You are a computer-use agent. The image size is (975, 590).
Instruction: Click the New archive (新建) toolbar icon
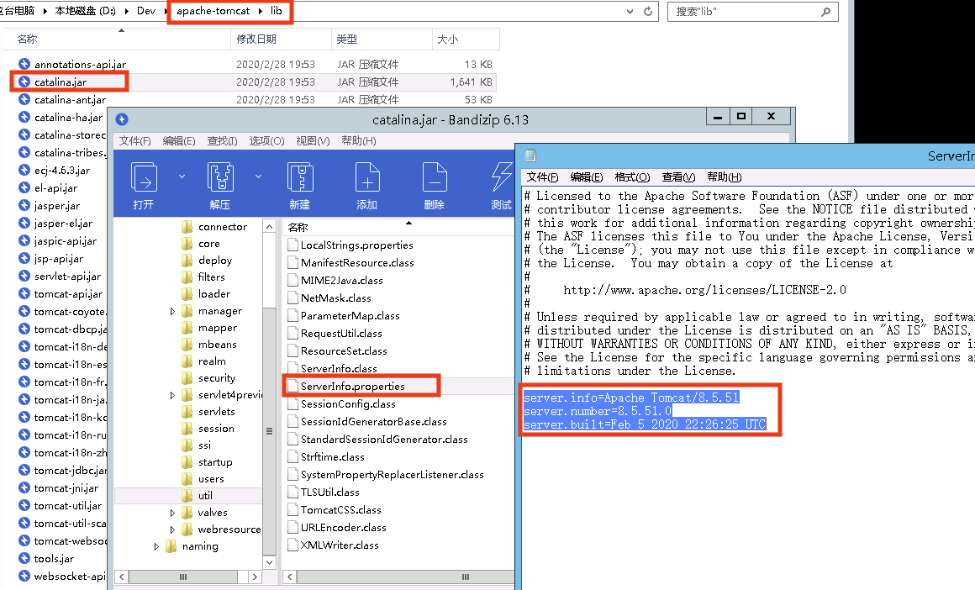[x=300, y=177]
